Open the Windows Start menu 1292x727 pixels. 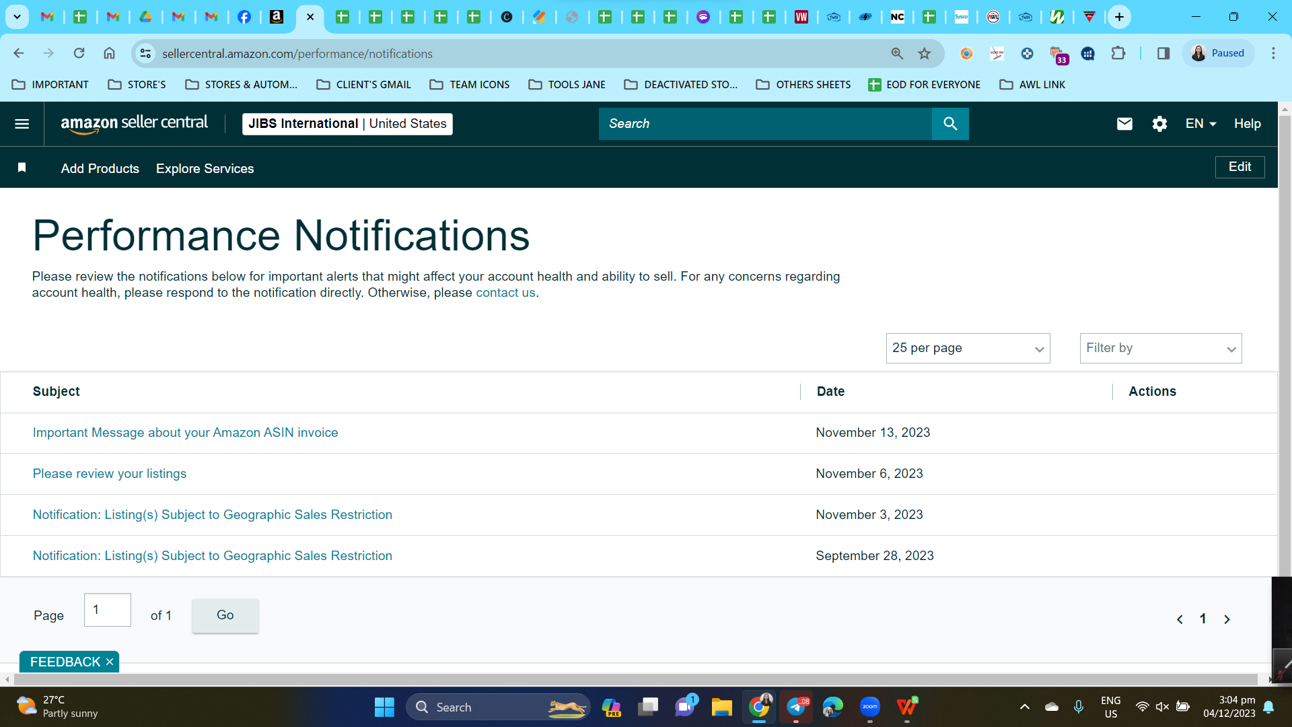384,707
